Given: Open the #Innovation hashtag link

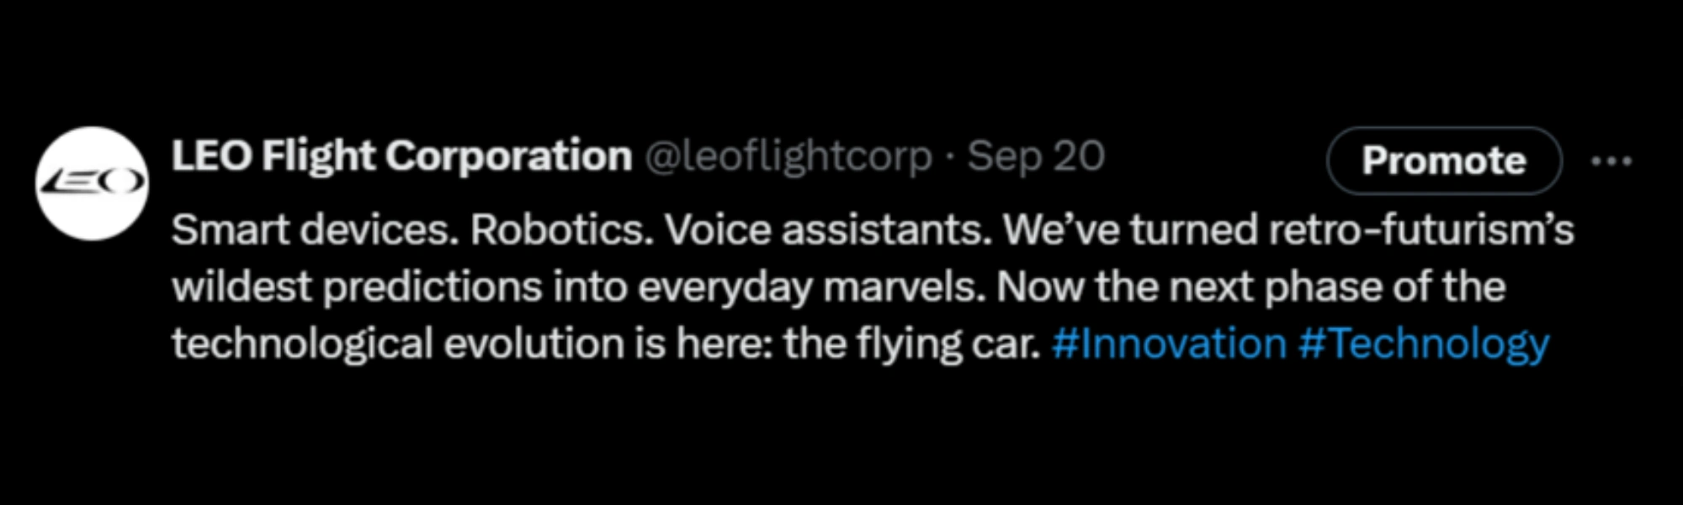Looking at the screenshot, I should click(1169, 343).
